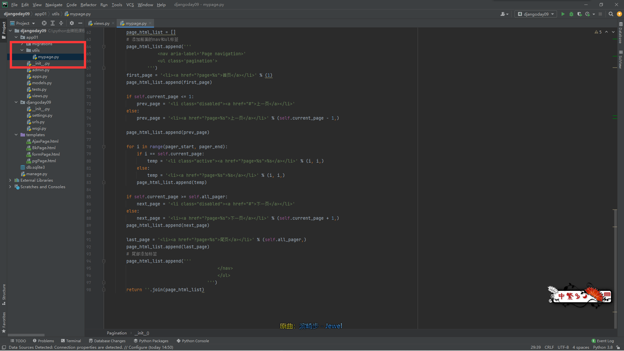Image resolution: width=624 pixels, height=351 pixels.
Task: Click the Stop process icon
Action: tap(600, 14)
